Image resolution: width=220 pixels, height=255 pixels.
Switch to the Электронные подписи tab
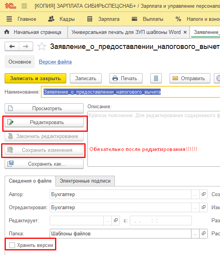(x=85, y=181)
